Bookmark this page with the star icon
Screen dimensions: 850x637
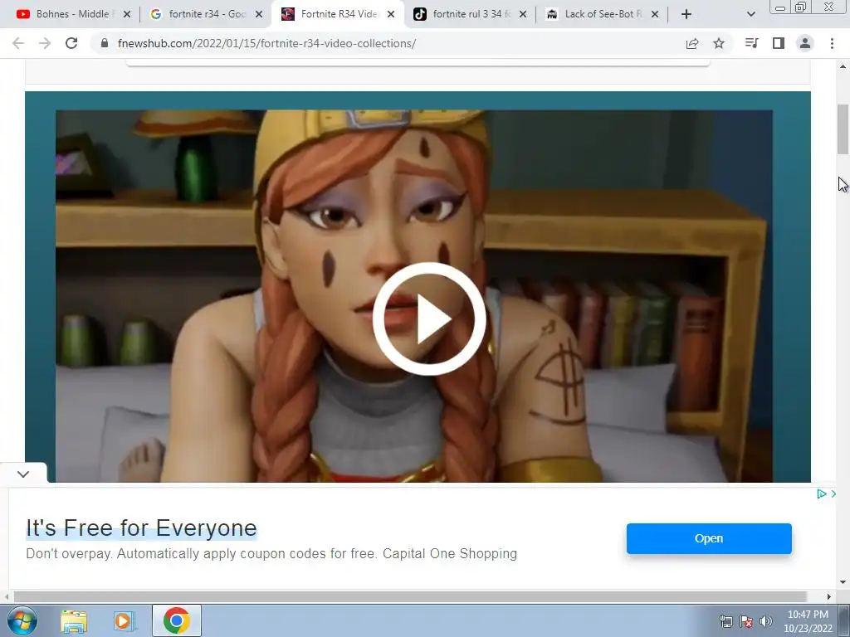719,43
